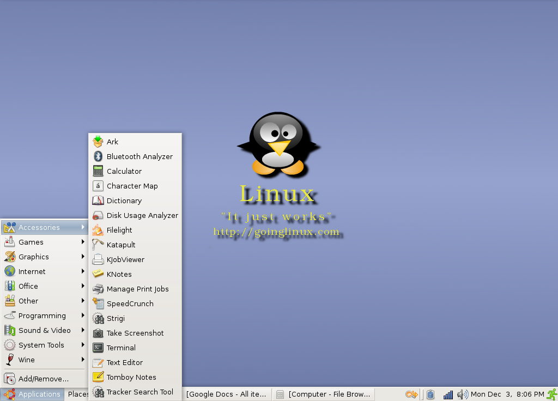Image resolution: width=558 pixels, height=401 pixels.
Task: Click the KNotes yellow note icon
Action: point(98,274)
